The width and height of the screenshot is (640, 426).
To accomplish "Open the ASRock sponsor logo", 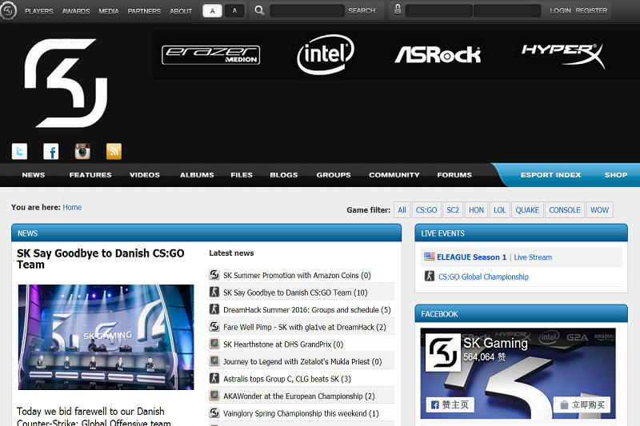I will point(438,54).
